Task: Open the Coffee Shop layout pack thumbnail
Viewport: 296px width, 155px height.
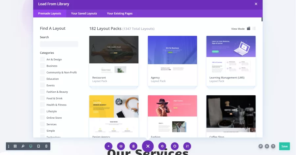Action: [231, 114]
